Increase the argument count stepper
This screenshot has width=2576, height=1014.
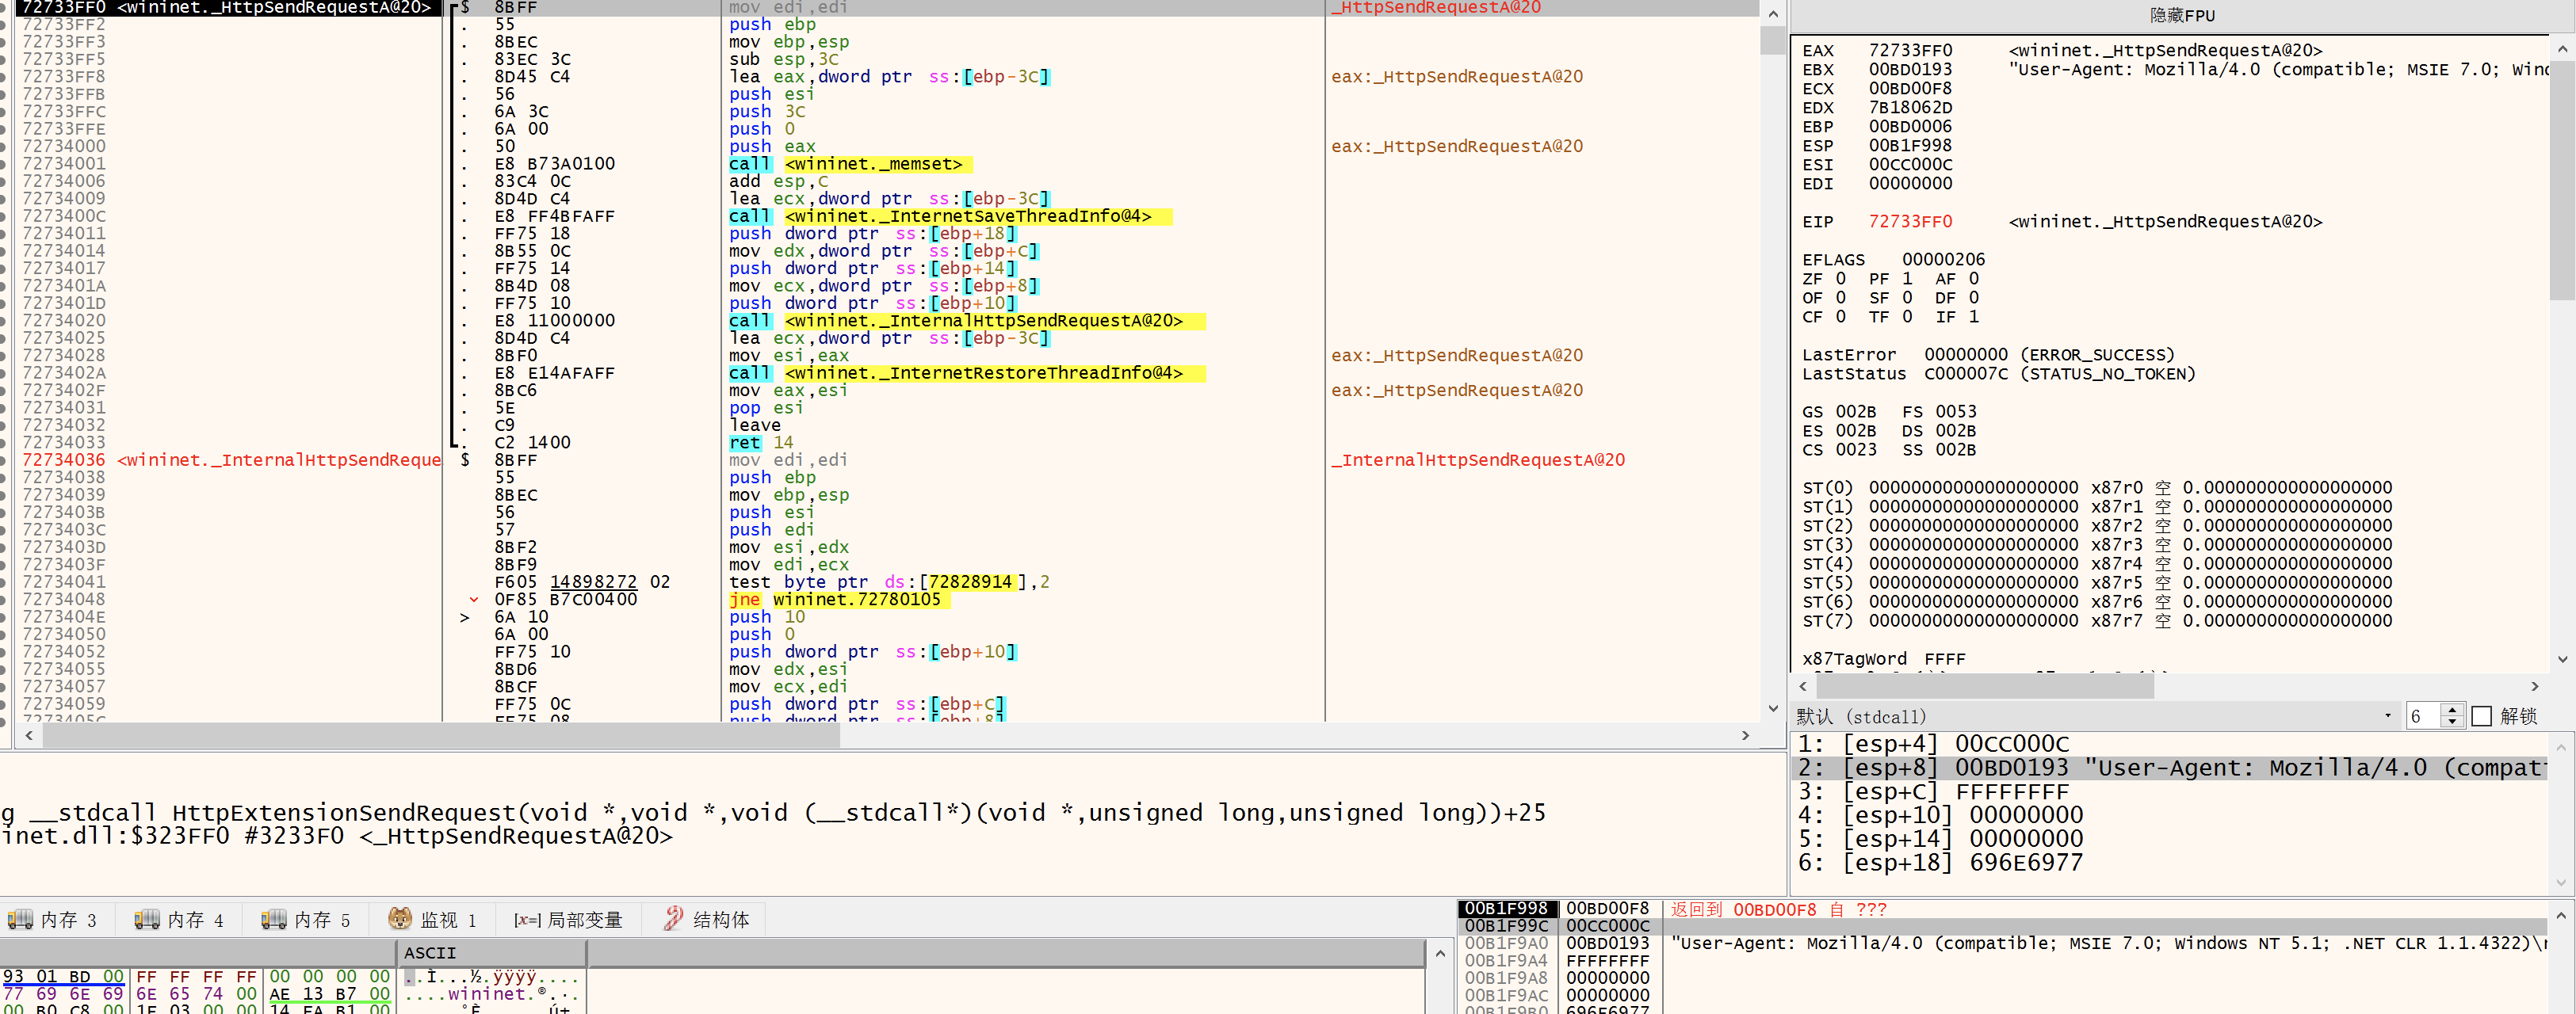(2451, 709)
